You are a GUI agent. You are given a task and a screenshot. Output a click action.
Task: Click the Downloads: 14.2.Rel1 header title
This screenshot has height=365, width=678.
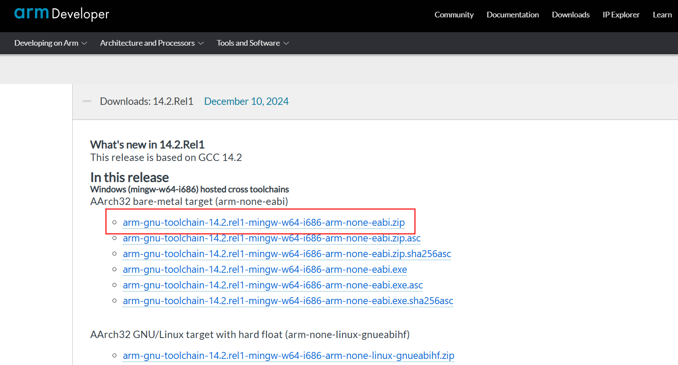pos(147,101)
